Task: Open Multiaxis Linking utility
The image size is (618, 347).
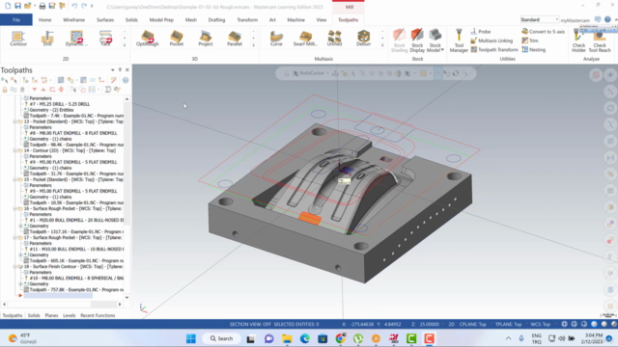Action: point(492,40)
